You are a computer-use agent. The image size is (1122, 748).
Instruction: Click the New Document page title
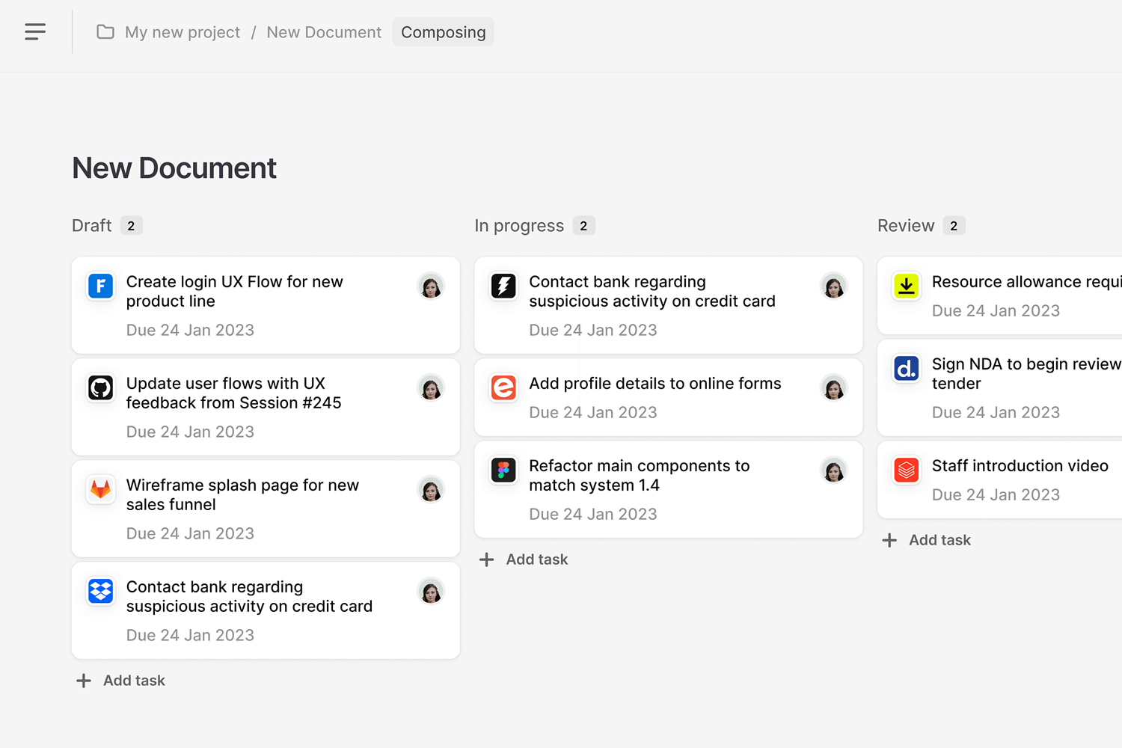click(x=174, y=168)
